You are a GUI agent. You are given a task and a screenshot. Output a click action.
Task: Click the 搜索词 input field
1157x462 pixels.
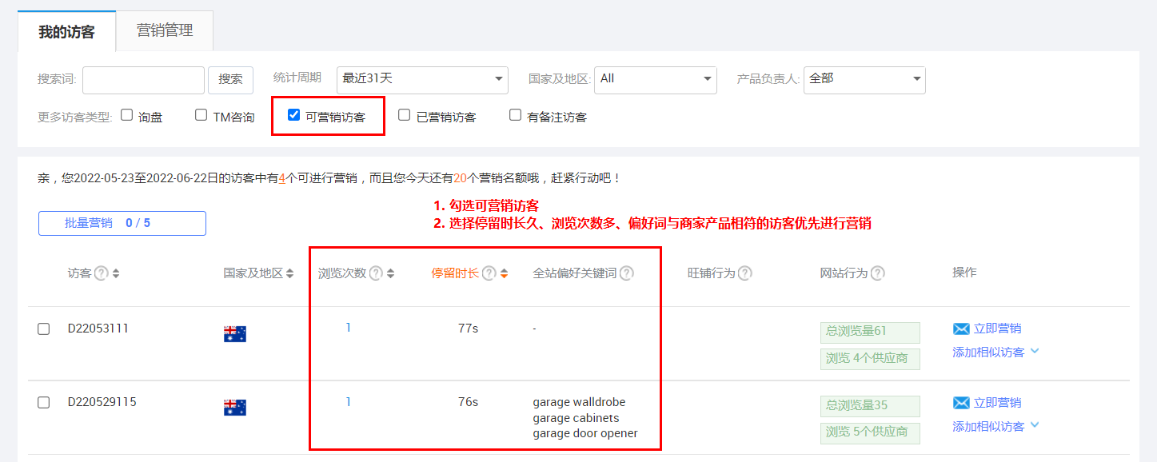point(143,79)
